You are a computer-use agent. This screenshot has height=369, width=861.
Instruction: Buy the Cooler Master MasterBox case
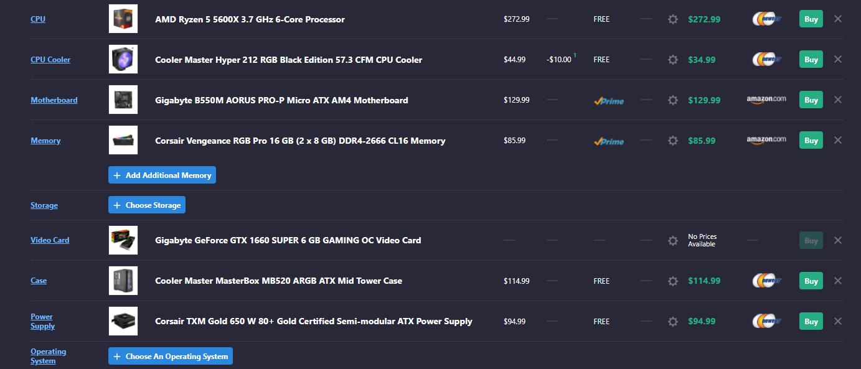[x=811, y=281]
